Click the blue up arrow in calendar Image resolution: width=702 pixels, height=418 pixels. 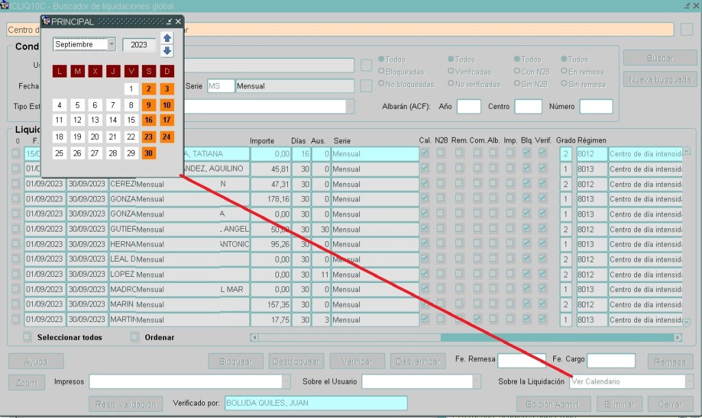pos(167,38)
